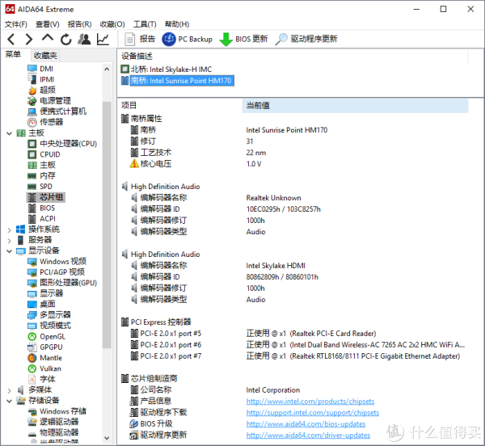Select 图形处理器(GPU) tree item
Screen dimensions: 485x446
(62, 283)
